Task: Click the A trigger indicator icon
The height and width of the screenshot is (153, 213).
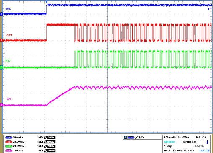Action: [126, 137]
